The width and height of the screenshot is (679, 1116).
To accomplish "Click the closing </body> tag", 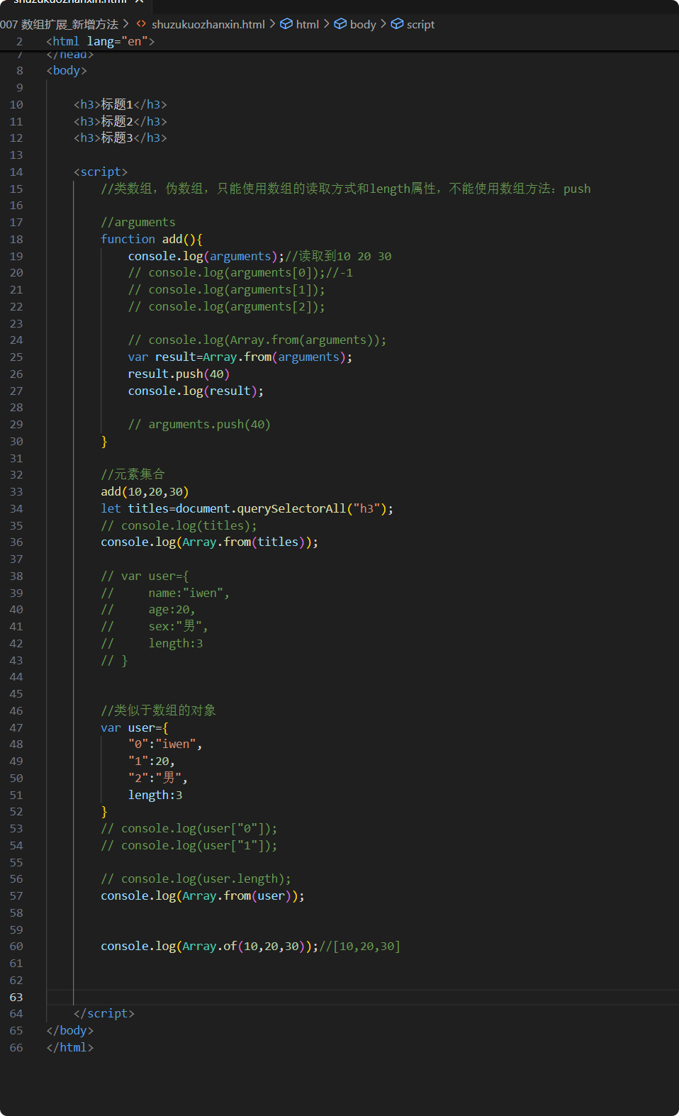I will (70, 1031).
